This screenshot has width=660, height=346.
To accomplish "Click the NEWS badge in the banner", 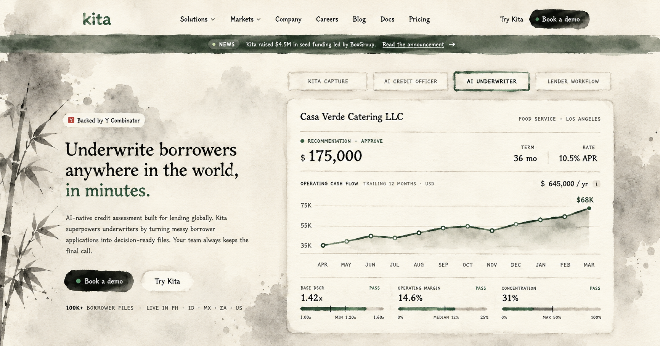I will coord(224,45).
